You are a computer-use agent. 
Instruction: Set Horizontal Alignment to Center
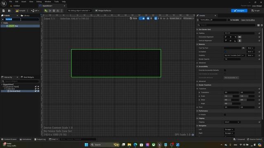[231, 37]
